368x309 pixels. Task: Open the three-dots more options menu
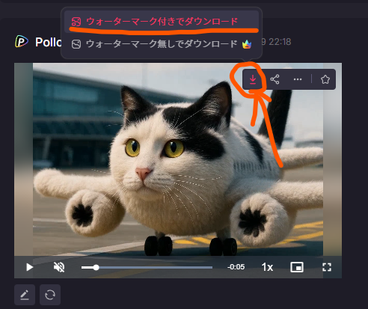point(298,79)
